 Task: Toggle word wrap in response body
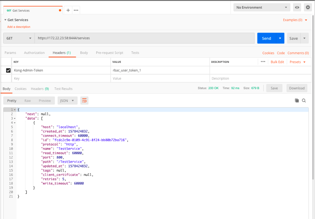tap(84, 100)
